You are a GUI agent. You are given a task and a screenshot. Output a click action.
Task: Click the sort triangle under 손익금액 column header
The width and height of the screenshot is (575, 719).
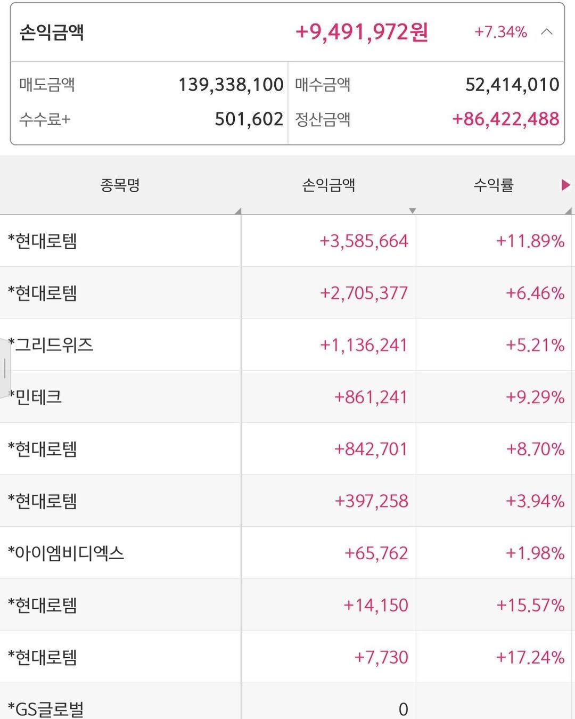click(x=412, y=211)
